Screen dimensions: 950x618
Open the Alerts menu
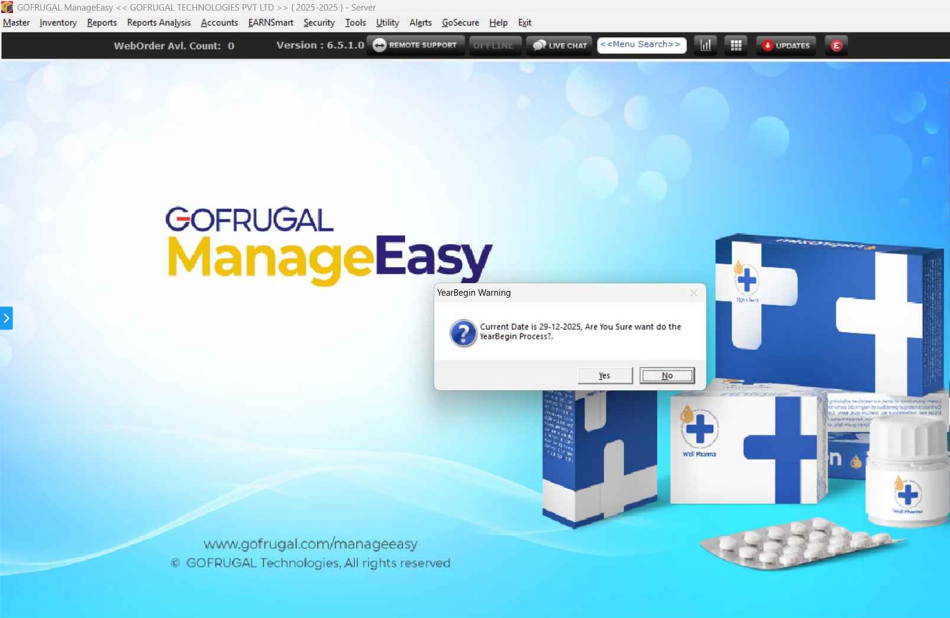pyautogui.click(x=421, y=22)
